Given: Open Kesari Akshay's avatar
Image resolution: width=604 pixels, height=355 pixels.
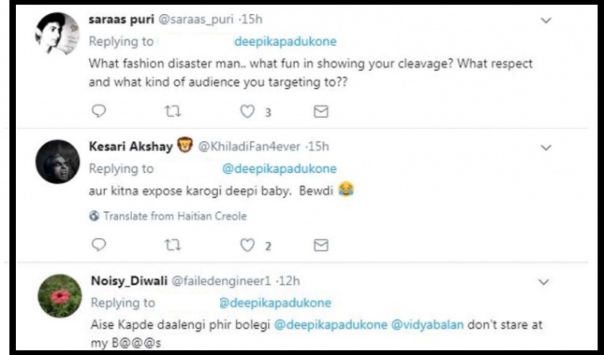Looking at the screenshot, I should pyautogui.click(x=57, y=161).
